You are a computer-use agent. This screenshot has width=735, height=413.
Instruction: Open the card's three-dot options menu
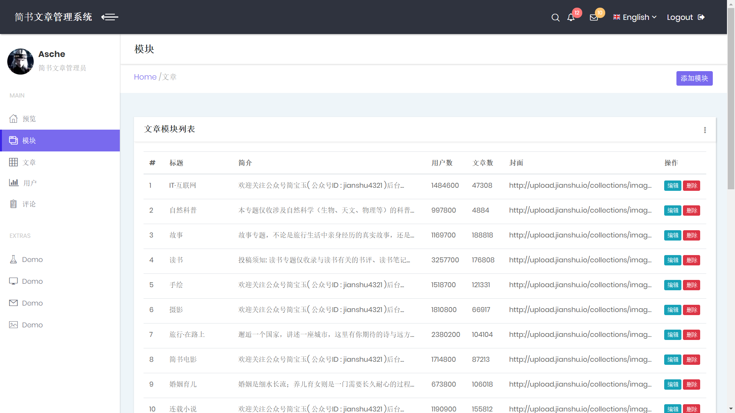point(705,130)
